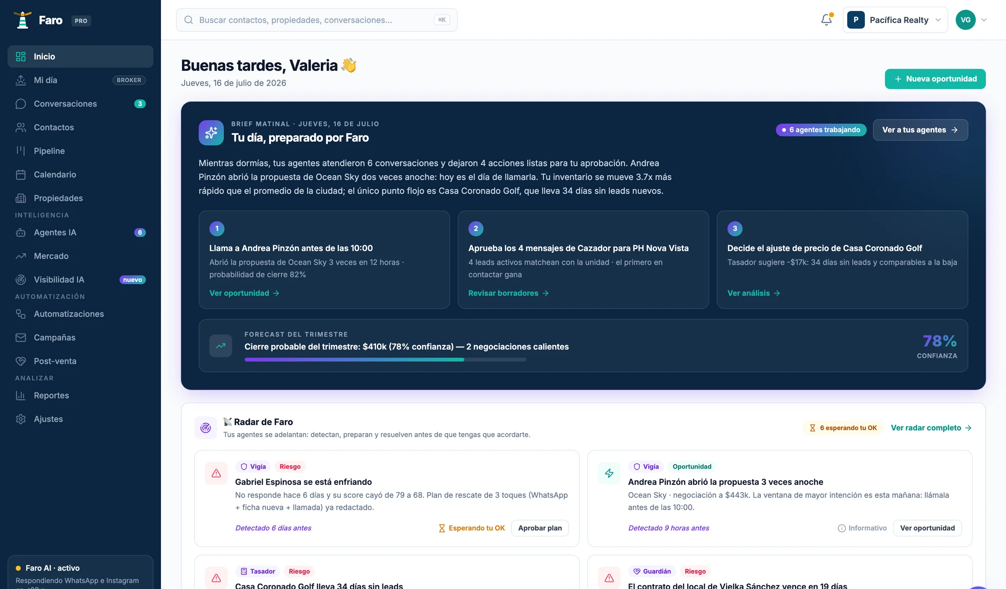This screenshot has height=589, width=1006.
Task: Click the Reportes bar chart icon
Action: pyautogui.click(x=21, y=395)
